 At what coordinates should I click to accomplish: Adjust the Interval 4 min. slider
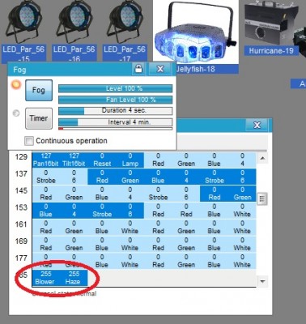[x=116, y=122]
